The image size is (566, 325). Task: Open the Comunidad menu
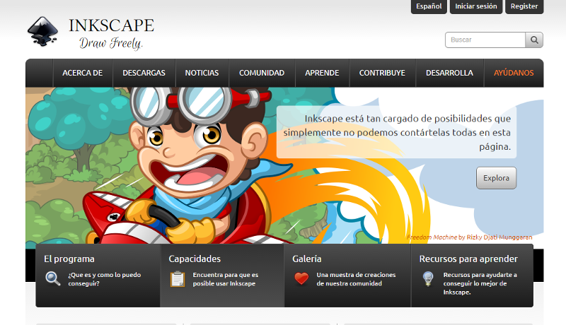(262, 73)
